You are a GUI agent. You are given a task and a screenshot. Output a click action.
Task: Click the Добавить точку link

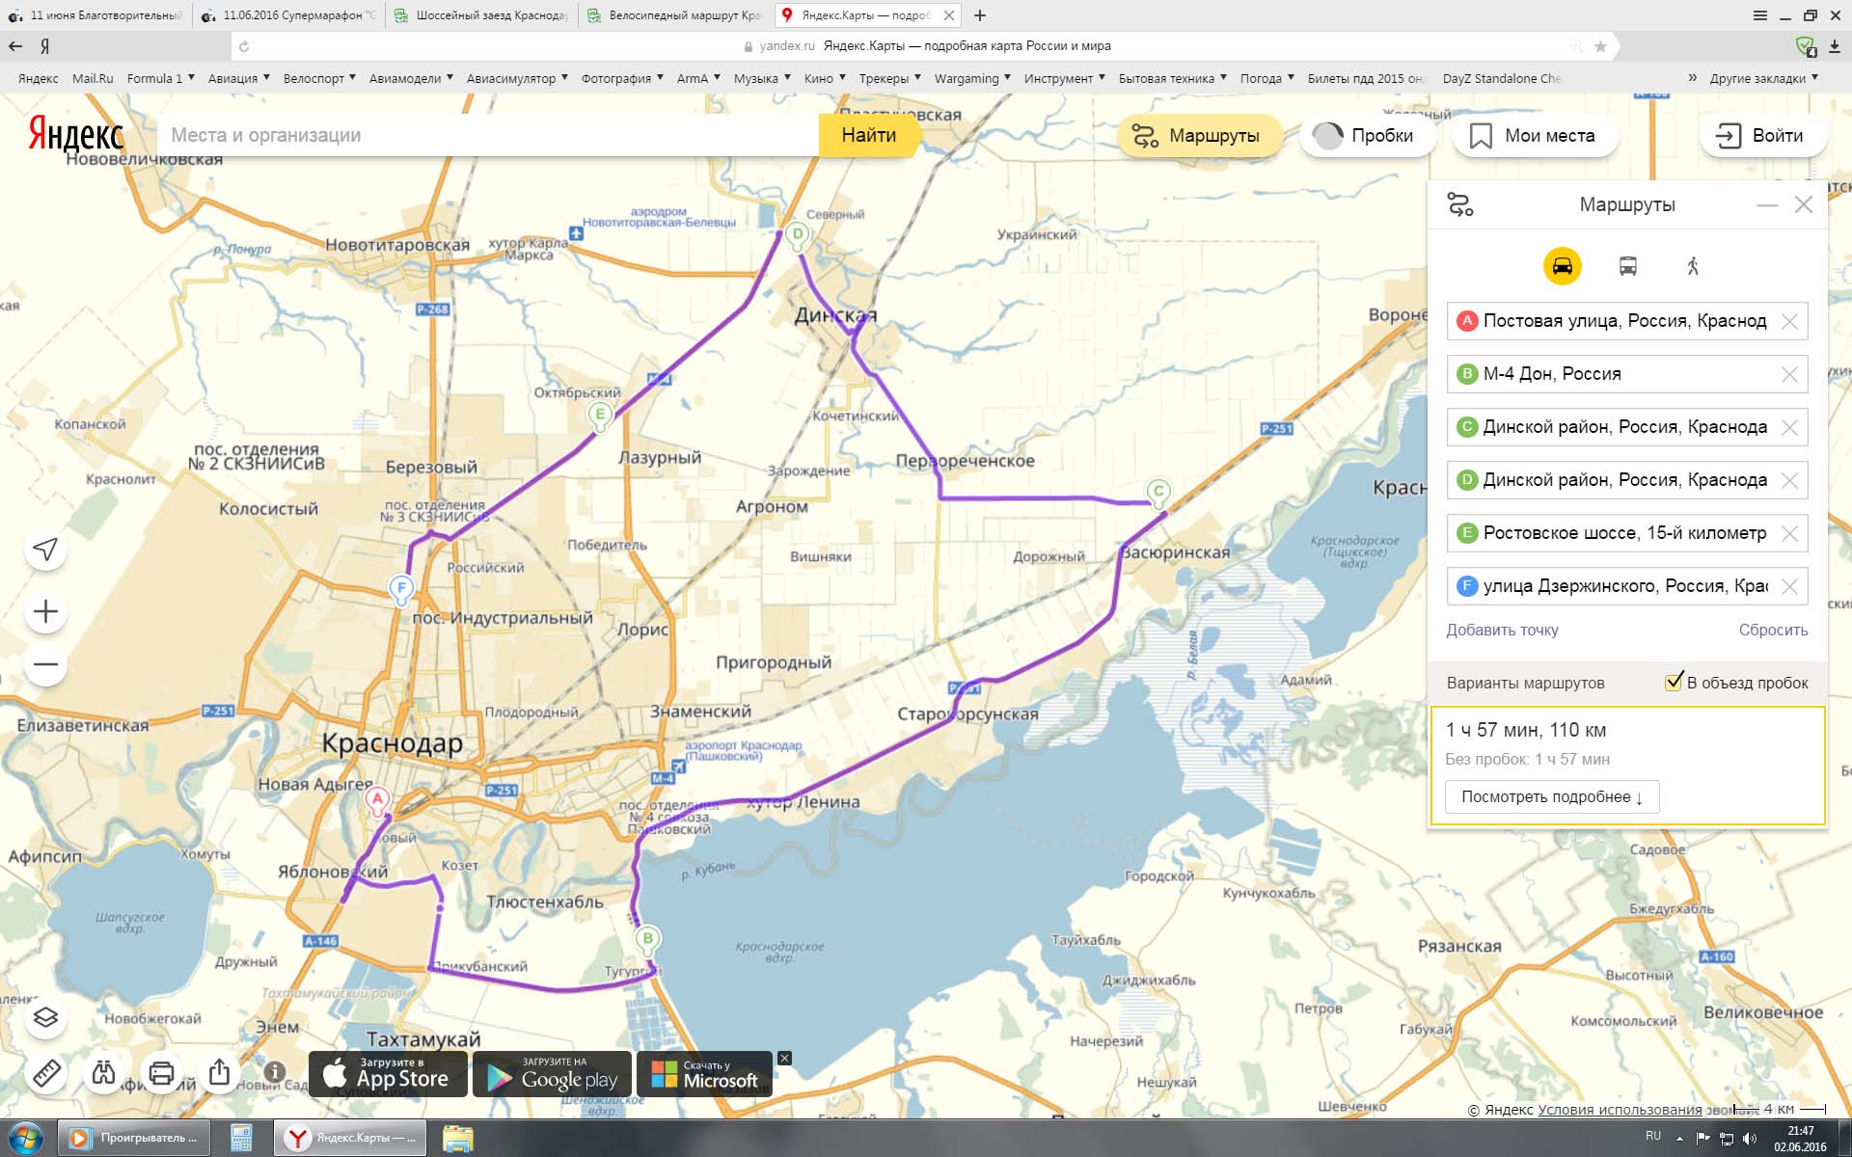1502,630
